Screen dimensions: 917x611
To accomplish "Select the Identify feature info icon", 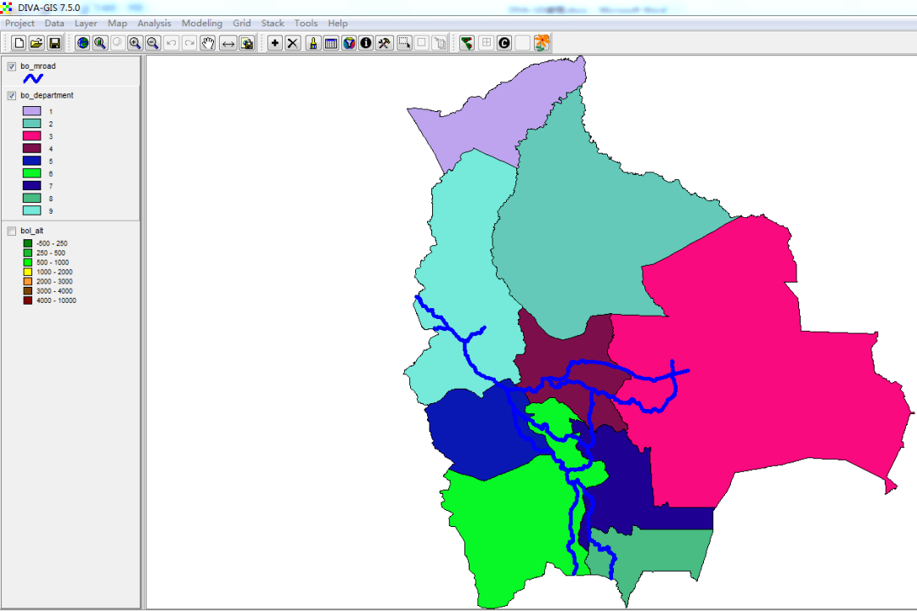I will pyautogui.click(x=366, y=43).
